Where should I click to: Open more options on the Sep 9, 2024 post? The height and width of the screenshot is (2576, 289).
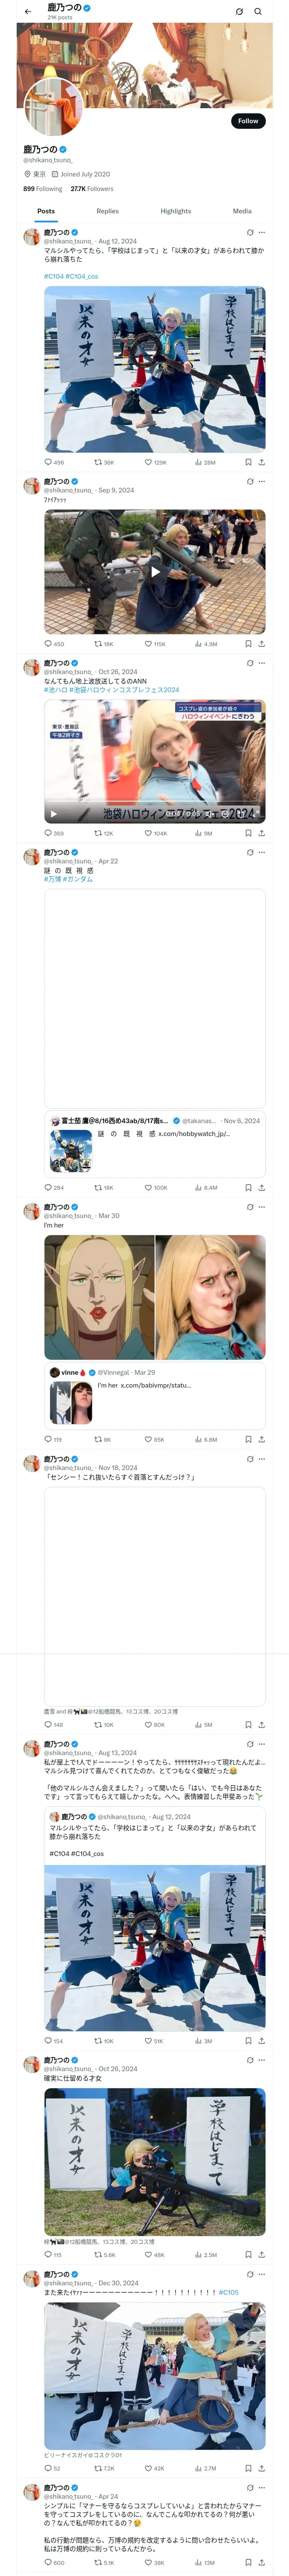click(262, 481)
